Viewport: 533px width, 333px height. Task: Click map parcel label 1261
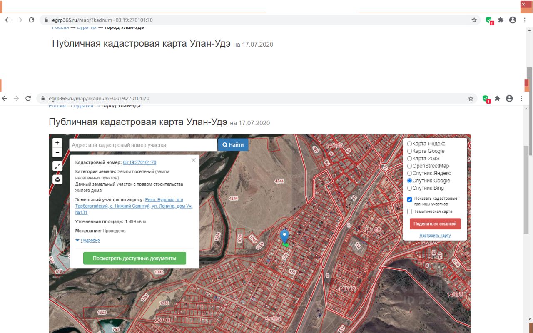(x=144, y=297)
